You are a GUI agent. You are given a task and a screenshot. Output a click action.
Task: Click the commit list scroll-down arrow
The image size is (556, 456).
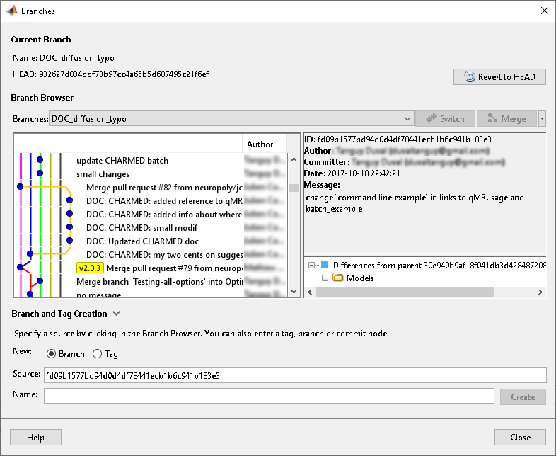pos(294,292)
